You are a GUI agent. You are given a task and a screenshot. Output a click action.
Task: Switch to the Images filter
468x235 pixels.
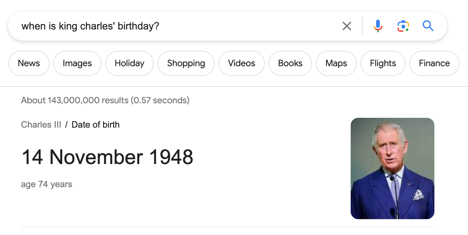(x=77, y=63)
